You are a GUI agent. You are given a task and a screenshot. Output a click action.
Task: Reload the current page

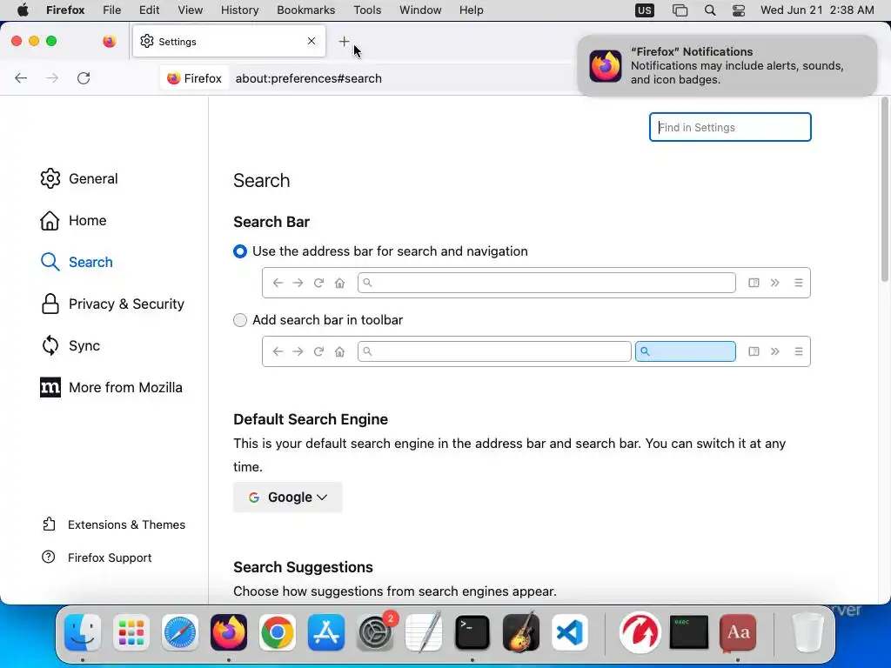(x=84, y=77)
